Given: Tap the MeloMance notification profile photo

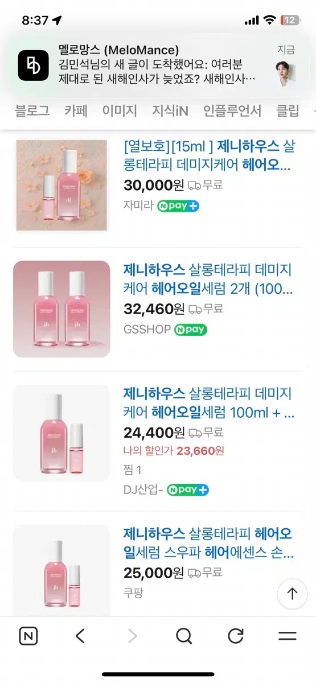Looking at the screenshot, I should [x=286, y=73].
